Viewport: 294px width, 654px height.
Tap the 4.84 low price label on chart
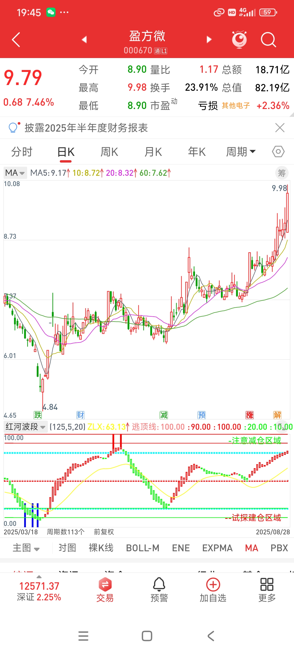(50, 407)
